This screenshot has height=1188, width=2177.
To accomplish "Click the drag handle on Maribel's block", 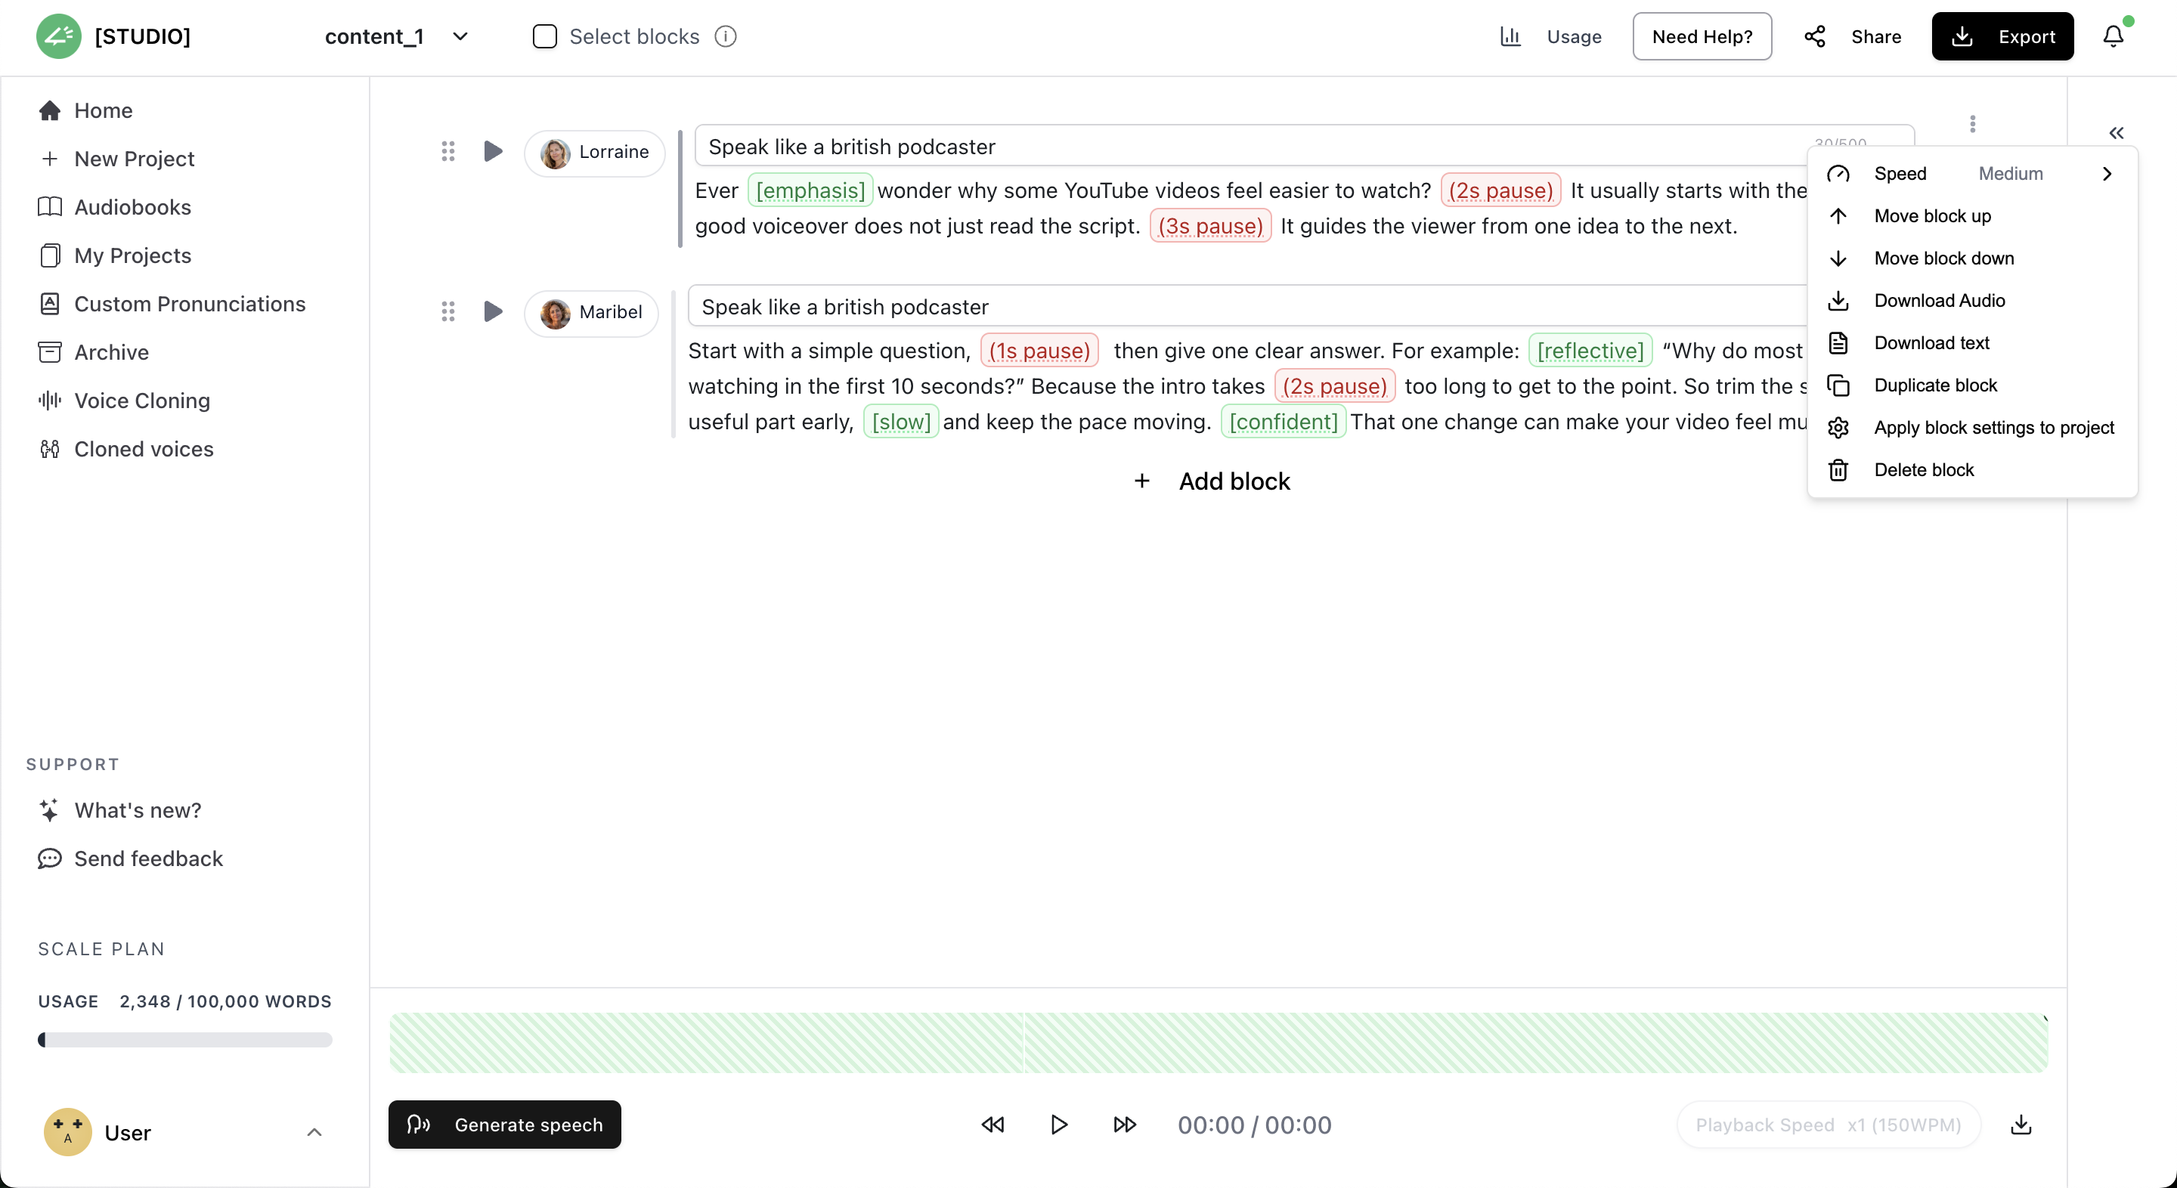I will click(x=448, y=312).
